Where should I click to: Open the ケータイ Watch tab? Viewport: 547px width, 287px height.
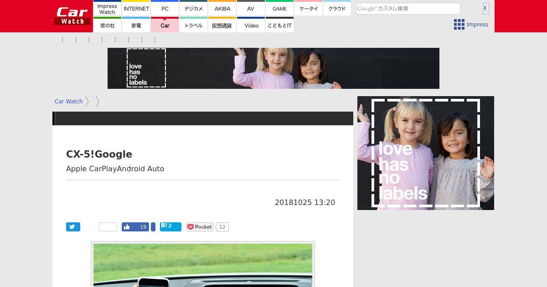pyautogui.click(x=308, y=8)
